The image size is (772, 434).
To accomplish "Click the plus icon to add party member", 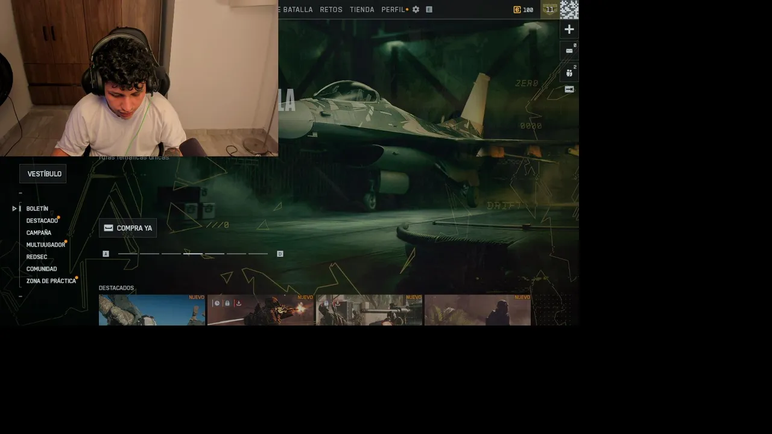I will pyautogui.click(x=569, y=29).
